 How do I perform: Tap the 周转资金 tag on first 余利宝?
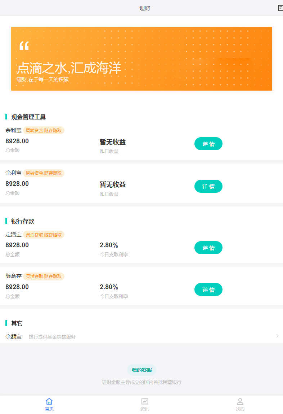coord(44,131)
